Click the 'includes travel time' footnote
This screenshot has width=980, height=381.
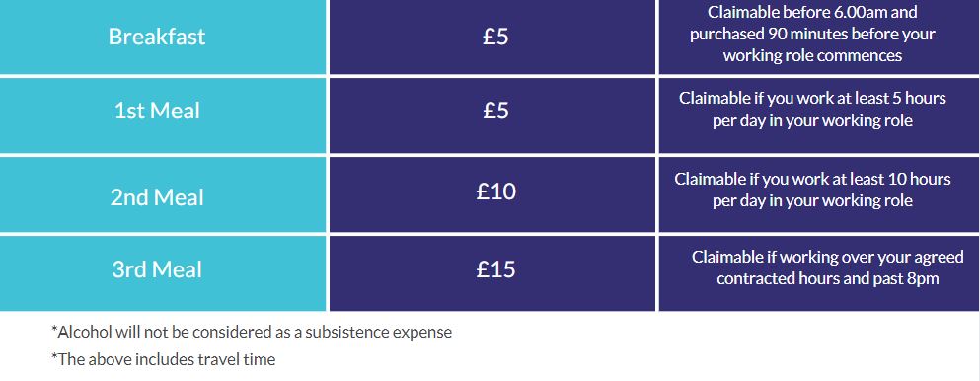point(163,359)
